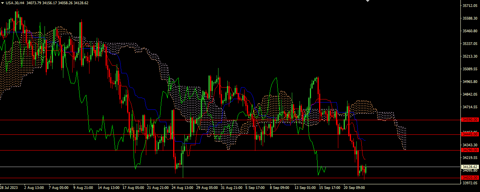
Task: Click the 35089.55 price scale value
Action: tap(470, 69)
